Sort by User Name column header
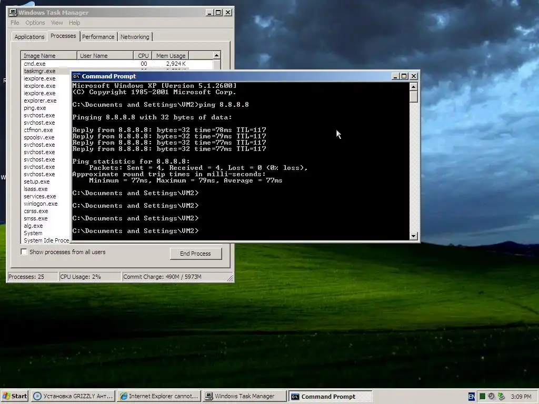 tap(105, 56)
